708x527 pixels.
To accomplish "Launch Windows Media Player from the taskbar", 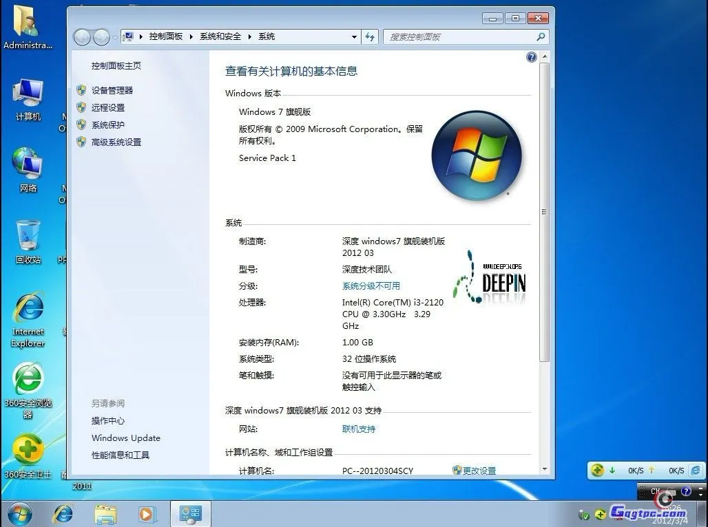I will click(146, 514).
